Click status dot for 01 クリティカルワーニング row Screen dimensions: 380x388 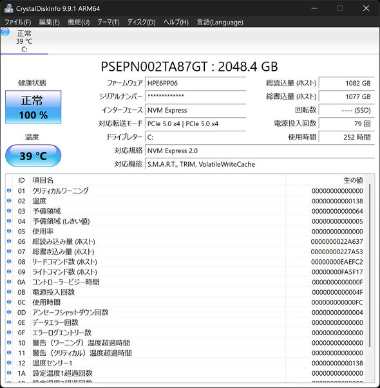(9, 190)
